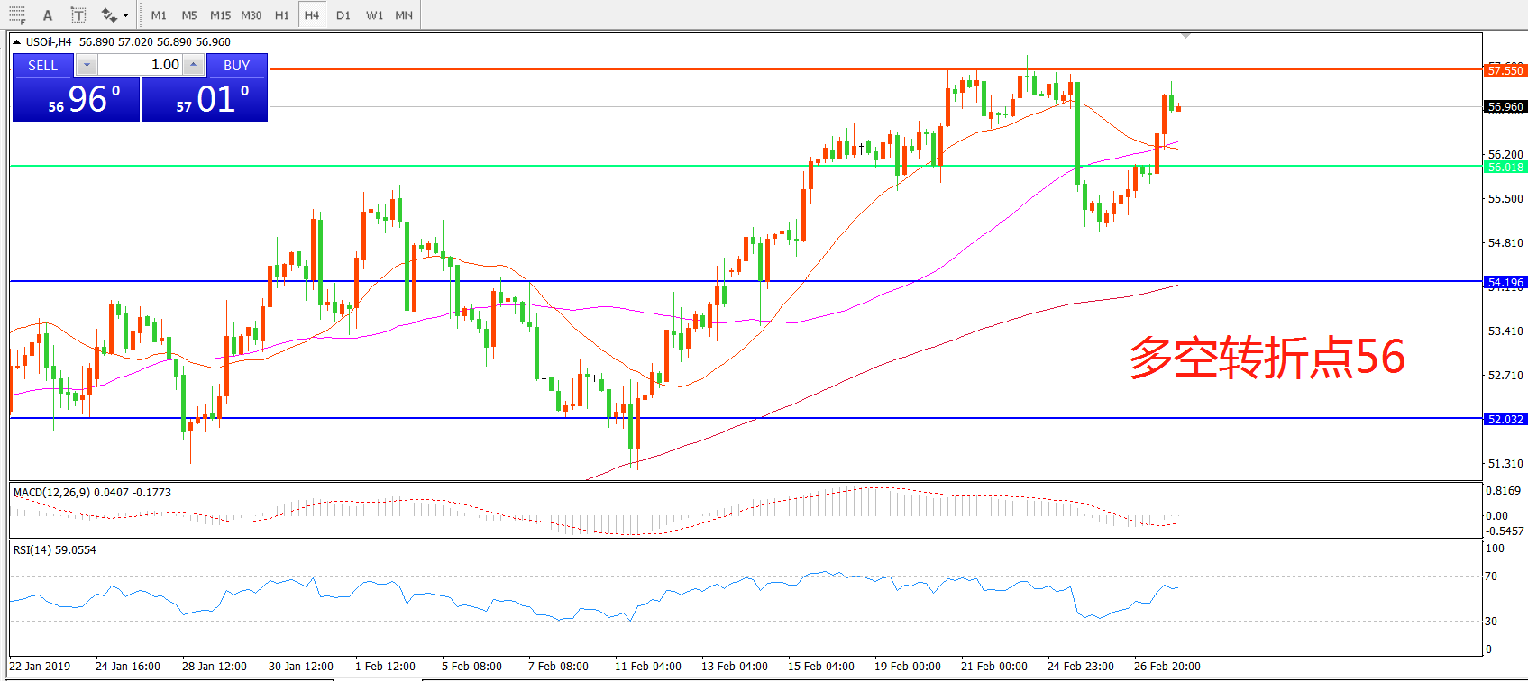Switch to M5 timeframe
The height and width of the screenshot is (681, 1528).
(x=189, y=15)
